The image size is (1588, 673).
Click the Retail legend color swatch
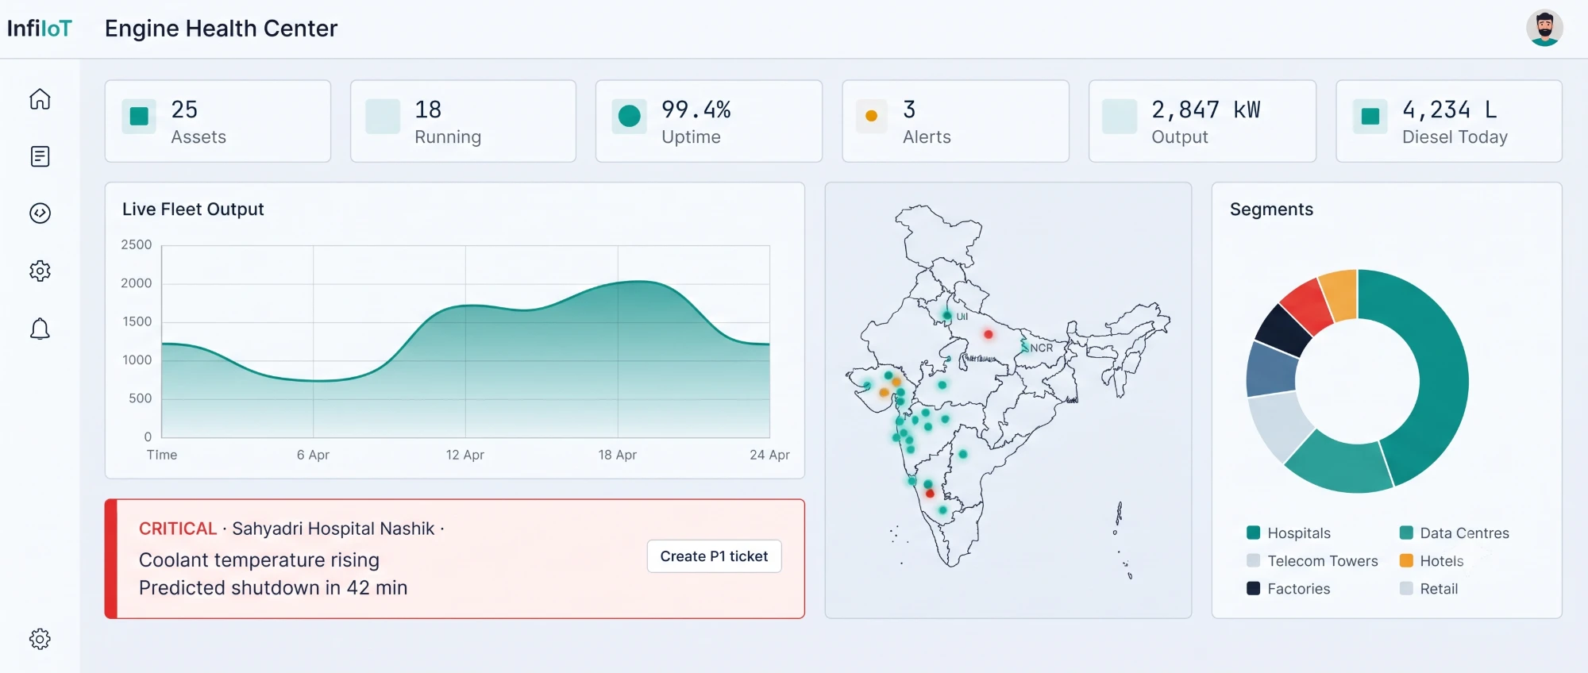[1406, 588]
